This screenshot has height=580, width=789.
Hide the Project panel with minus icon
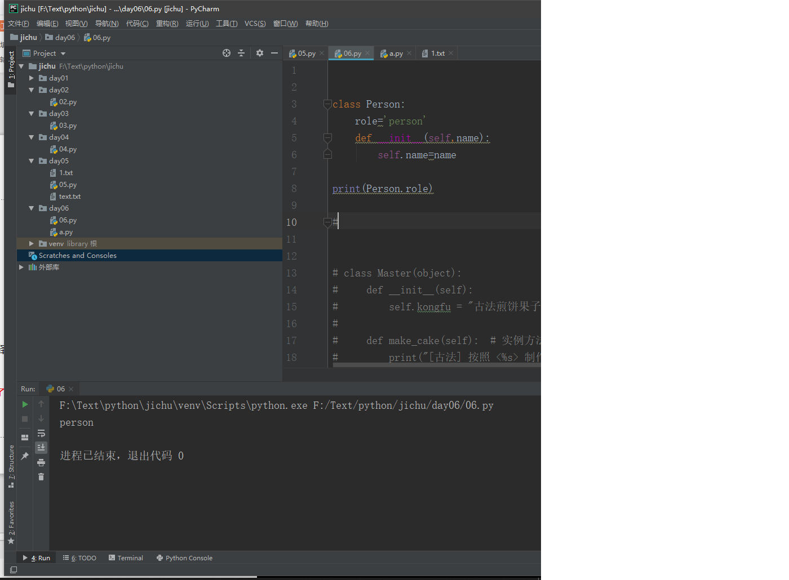(x=274, y=53)
